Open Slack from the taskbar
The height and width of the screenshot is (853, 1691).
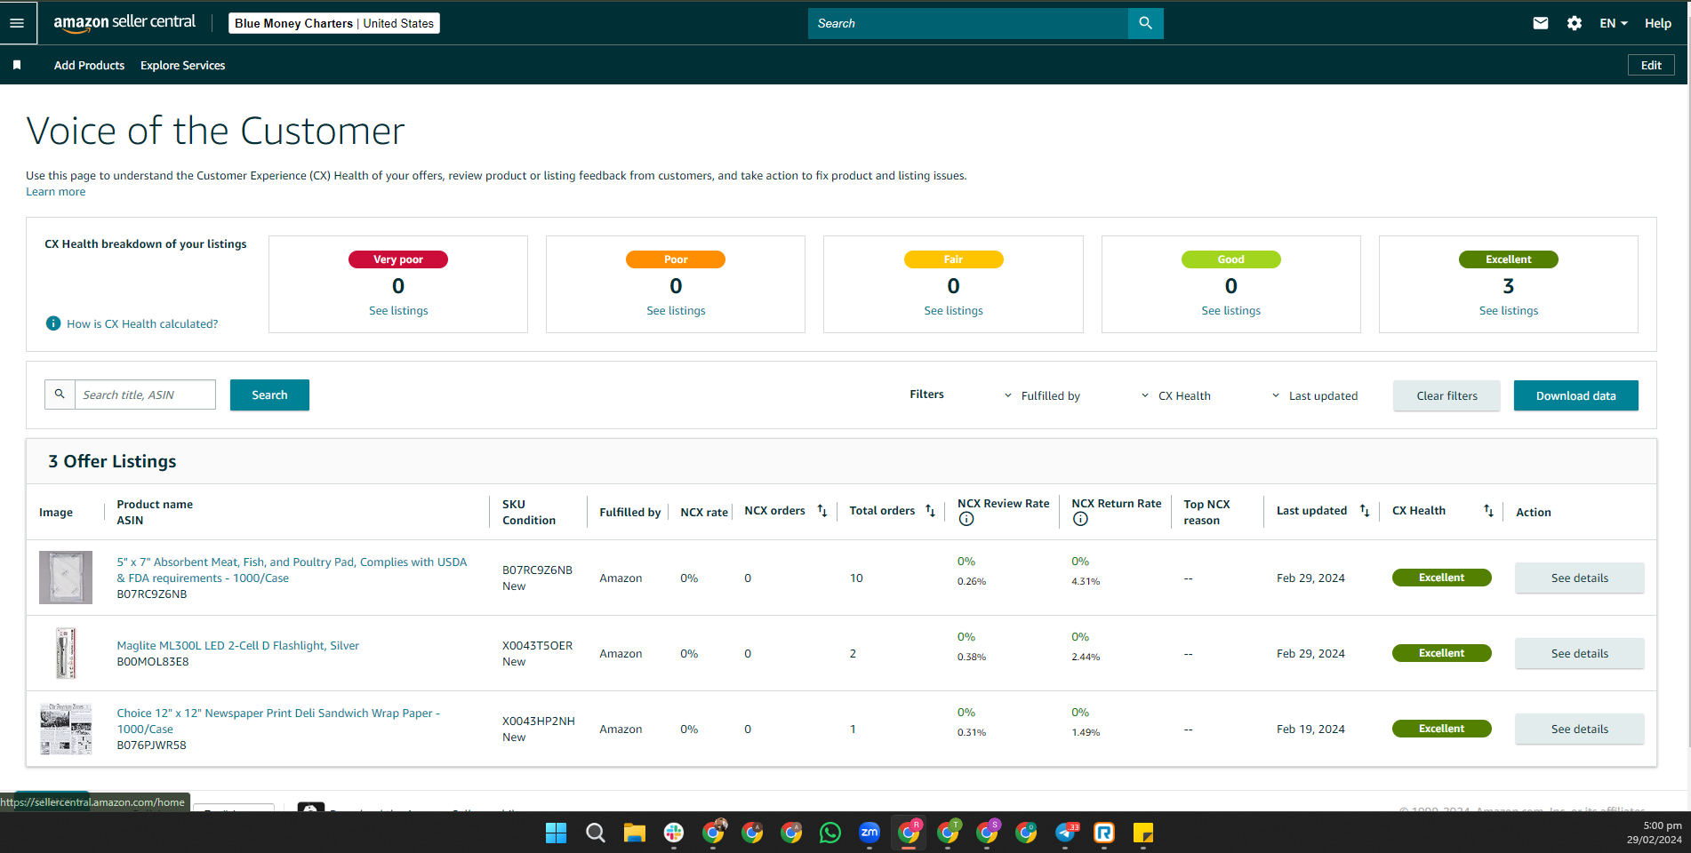pos(673,833)
